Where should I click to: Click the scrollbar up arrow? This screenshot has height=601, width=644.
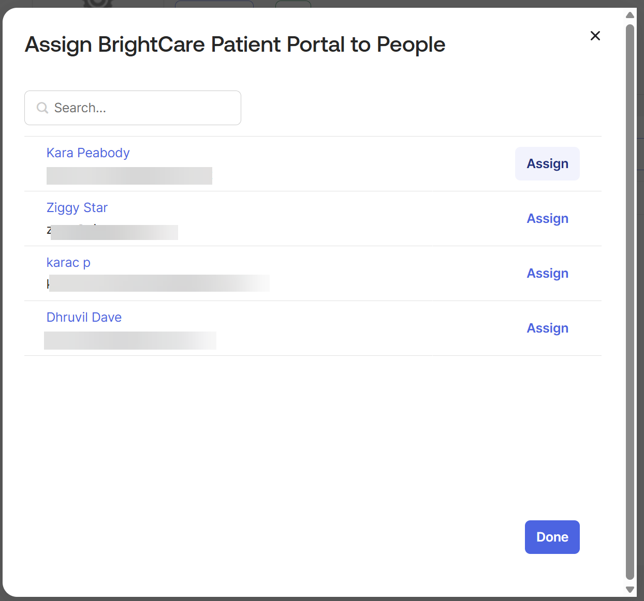pyautogui.click(x=630, y=15)
